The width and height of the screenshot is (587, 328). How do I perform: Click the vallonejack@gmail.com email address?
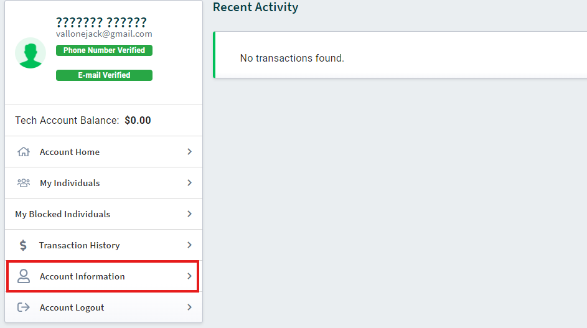(104, 34)
